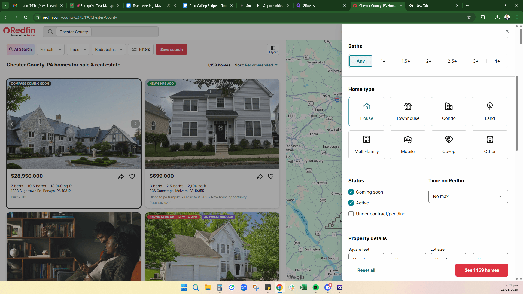Open the AI Search button

[20, 49]
